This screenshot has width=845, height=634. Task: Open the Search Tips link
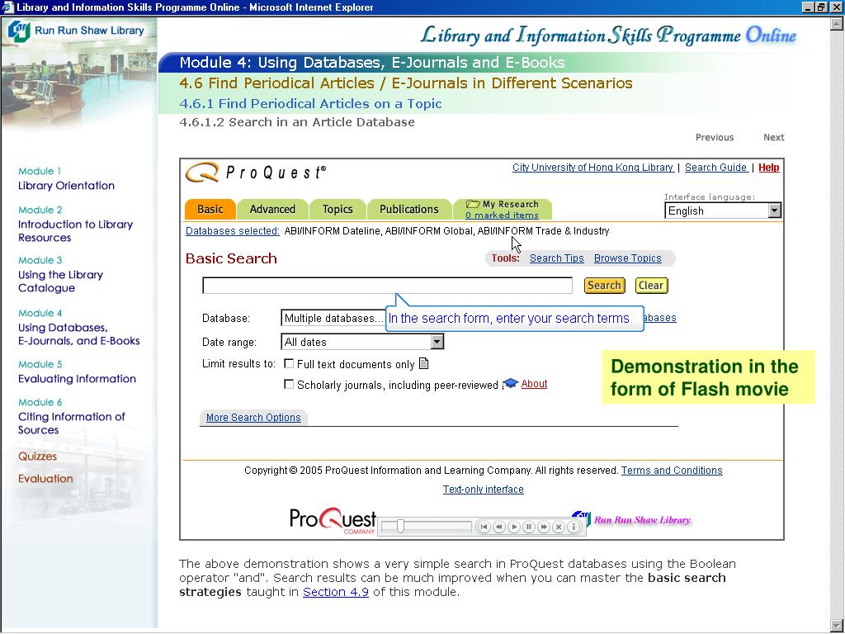coord(557,258)
